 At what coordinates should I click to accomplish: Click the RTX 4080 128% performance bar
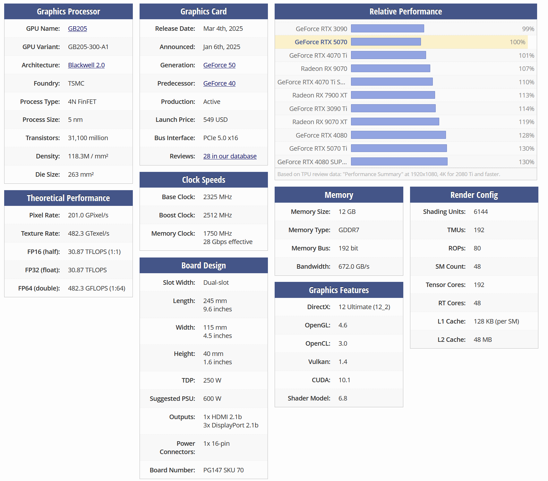[398, 135]
